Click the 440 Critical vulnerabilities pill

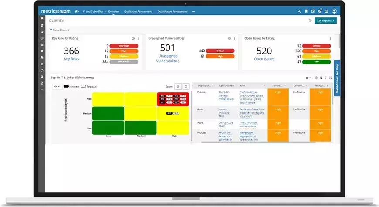[x=220, y=51]
